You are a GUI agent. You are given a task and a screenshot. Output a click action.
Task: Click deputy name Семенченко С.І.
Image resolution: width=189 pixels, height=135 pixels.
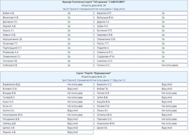point(11,56)
